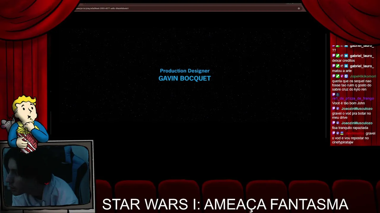Click the message ending 'repostar no cinefypiratajw'
The width and height of the screenshot is (380, 213).
[354, 138]
